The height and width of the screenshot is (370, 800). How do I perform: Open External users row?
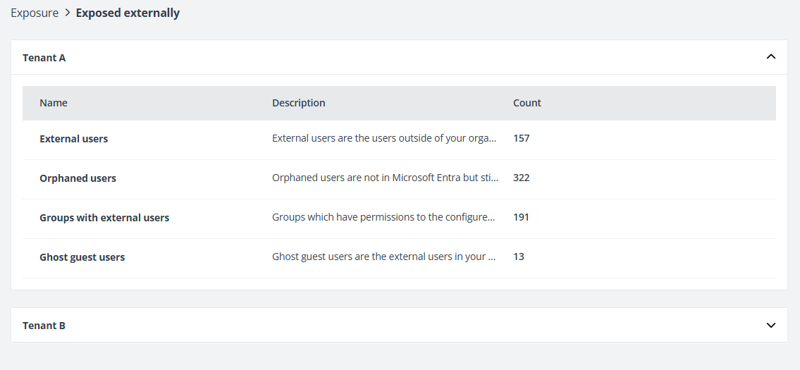(x=399, y=139)
